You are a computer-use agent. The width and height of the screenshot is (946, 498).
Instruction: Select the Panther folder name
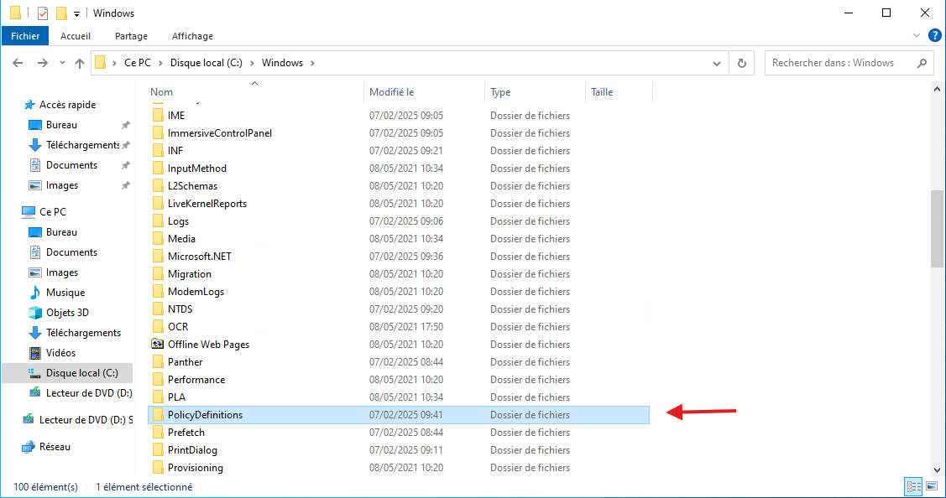tap(186, 361)
